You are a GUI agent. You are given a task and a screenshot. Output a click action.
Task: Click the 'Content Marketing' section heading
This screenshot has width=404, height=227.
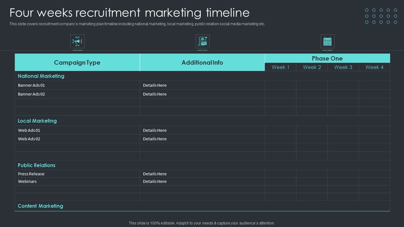click(x=40, y=206)
